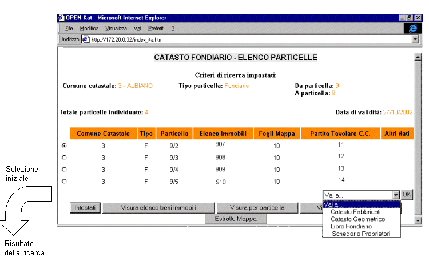Choose the radio button for particella 9/5
Screen dimensions: 429x257
[63, 181]
